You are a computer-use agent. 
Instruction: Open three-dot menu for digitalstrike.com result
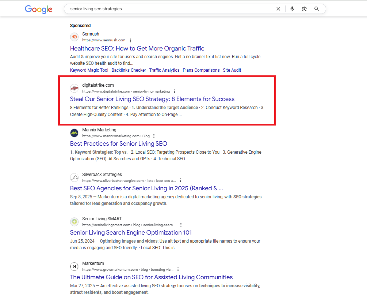click(174, 91)
